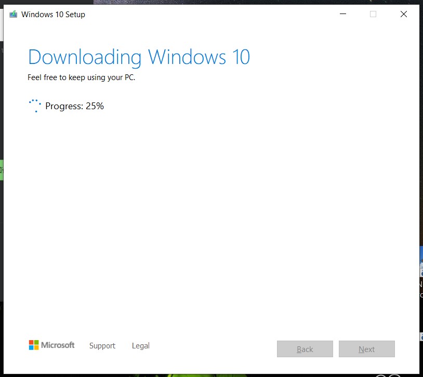Click the Windows 10 Setup title bar icon

tap(13, 14)
